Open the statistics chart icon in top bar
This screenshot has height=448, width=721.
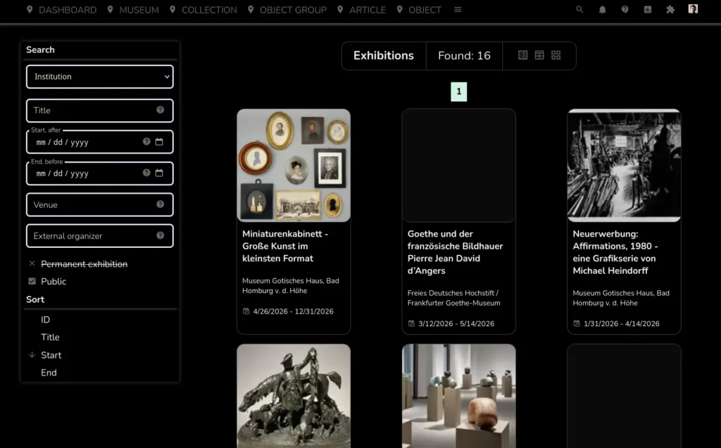point(648,9)
